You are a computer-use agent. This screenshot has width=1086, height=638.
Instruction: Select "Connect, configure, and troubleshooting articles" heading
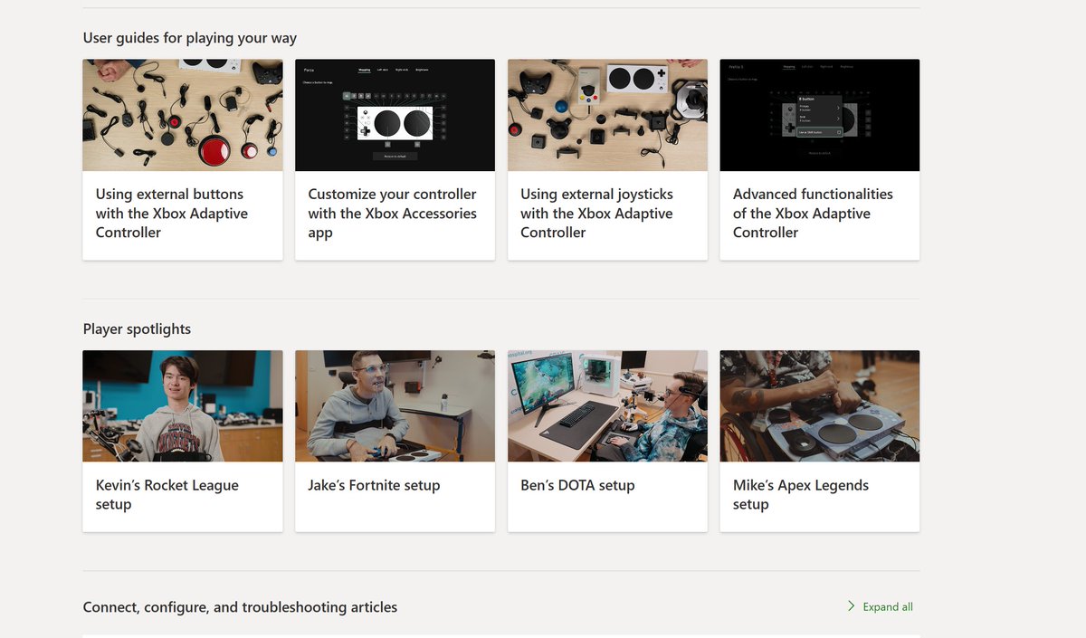[240, 607]
